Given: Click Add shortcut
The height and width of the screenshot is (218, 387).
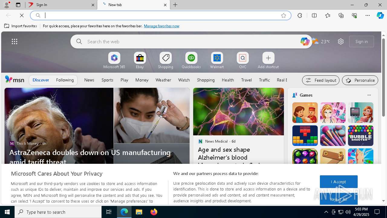Looking at the screenshot, I should [x=268, y=61].
